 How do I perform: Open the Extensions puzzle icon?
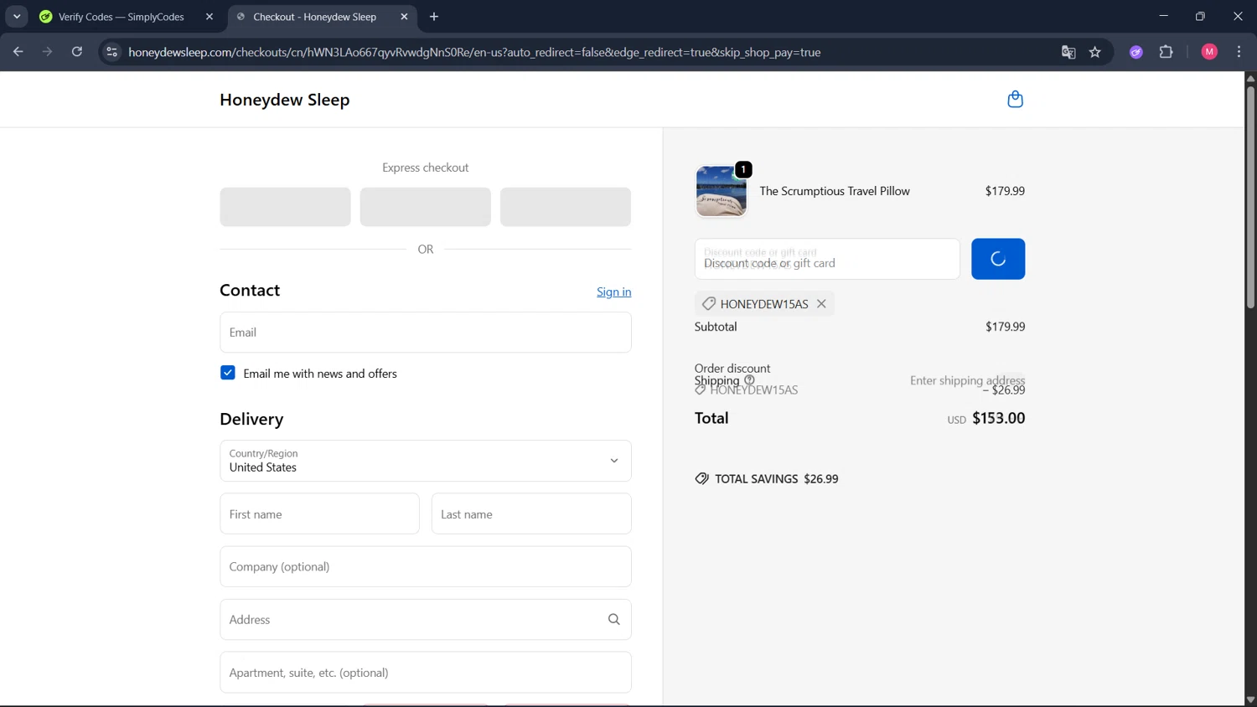1166,52
